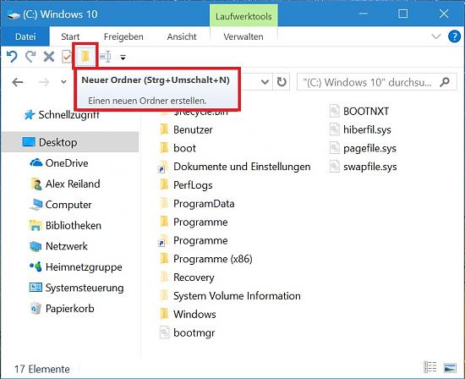
Task: Click the OneDrive cloud icon
Action: pyautogui.click(x=36, y=163)
